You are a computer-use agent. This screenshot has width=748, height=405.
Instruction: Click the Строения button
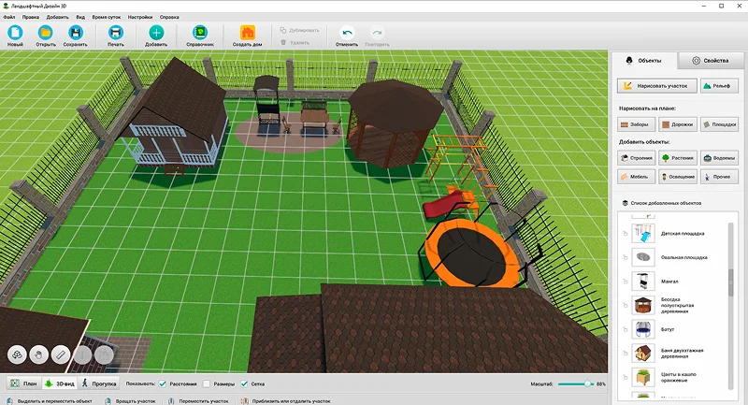point(637,158)
